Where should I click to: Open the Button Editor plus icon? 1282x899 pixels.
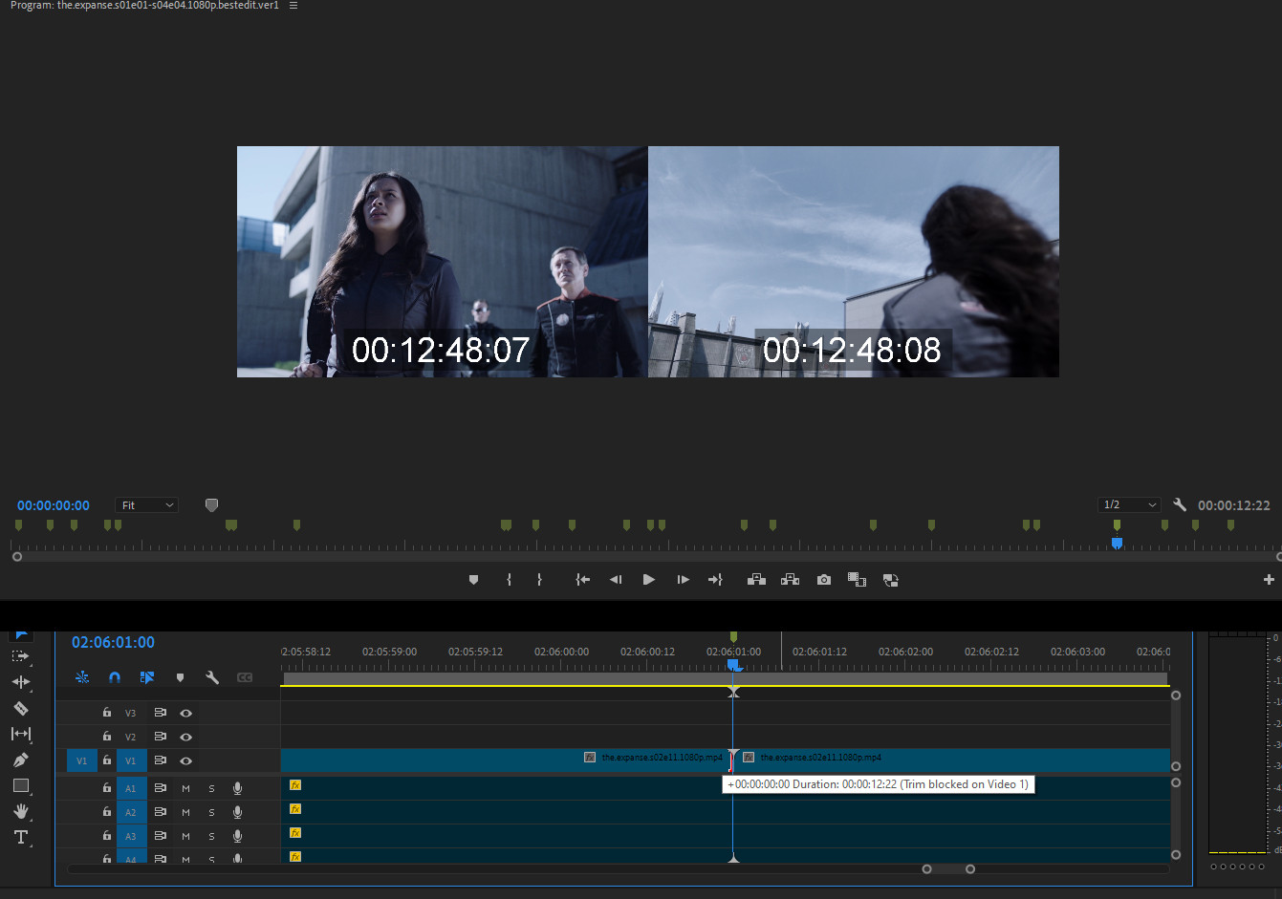tap(1269, 580)
